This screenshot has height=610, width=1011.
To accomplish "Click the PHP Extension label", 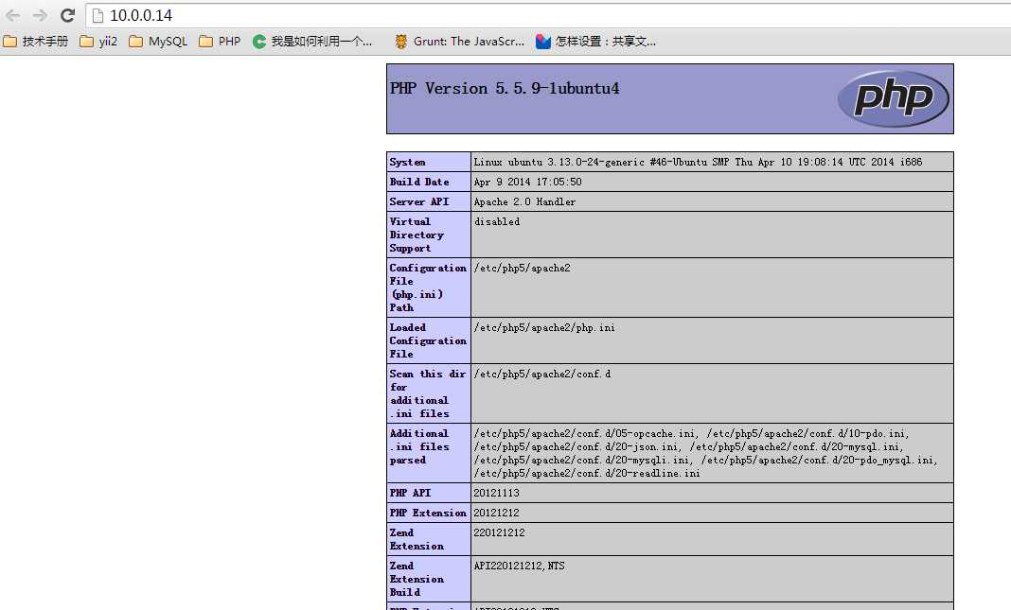I will tap(428, 513).
